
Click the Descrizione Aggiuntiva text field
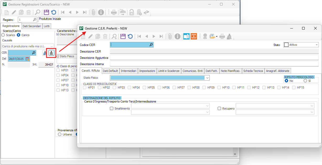coord(214,58)
